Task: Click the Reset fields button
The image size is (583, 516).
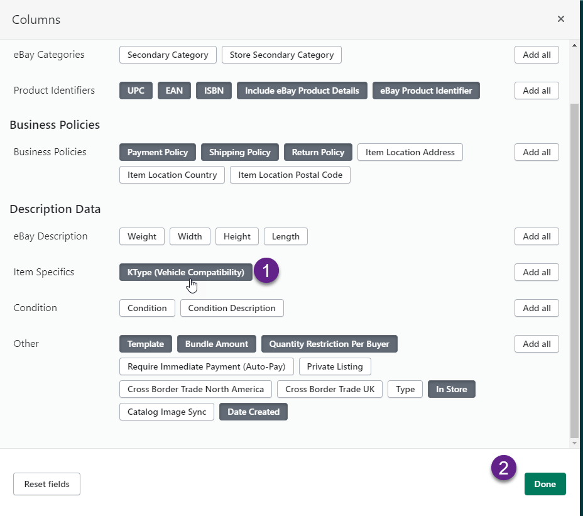Action: point(46,484)
